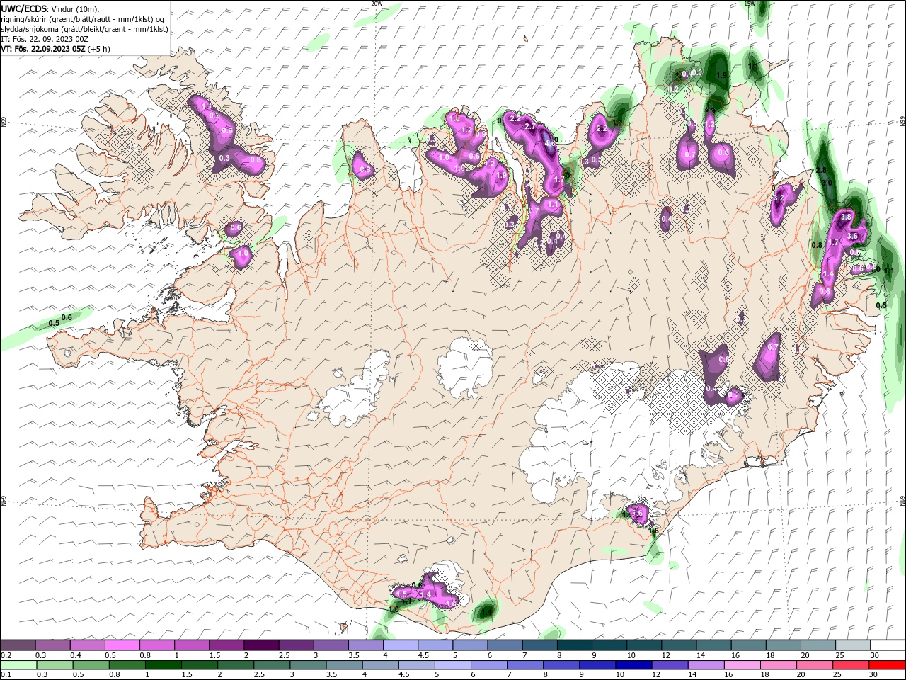Select the red 30 swatch in rain legend
The width and height of the screenshot is (906, 680).
(887, 665)
